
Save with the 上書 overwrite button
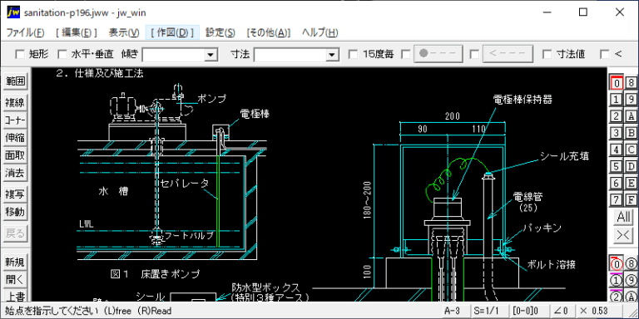(15, 296)
